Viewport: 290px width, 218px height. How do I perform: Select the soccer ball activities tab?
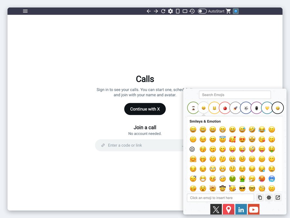tap(246, 108)
